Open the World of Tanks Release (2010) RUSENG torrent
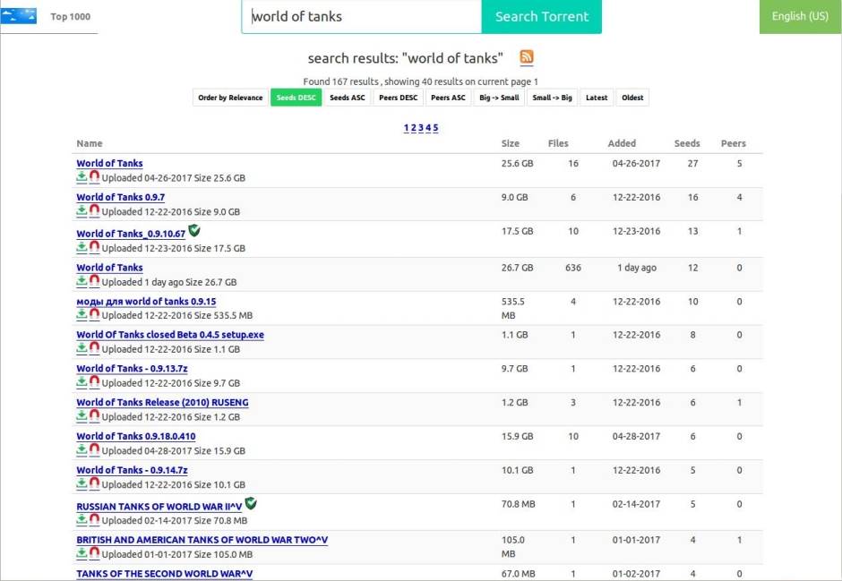This screenshot has width=842, height=581. (x=162, y=402)
